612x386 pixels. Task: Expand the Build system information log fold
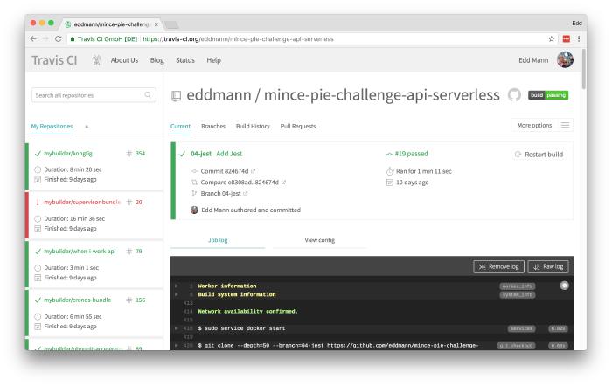[x=177, y=294]
